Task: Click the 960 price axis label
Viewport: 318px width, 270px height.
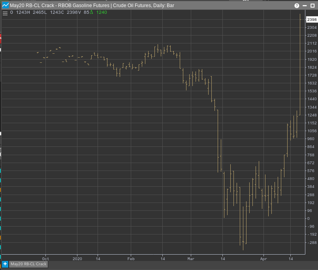Action: coord(311,139)
